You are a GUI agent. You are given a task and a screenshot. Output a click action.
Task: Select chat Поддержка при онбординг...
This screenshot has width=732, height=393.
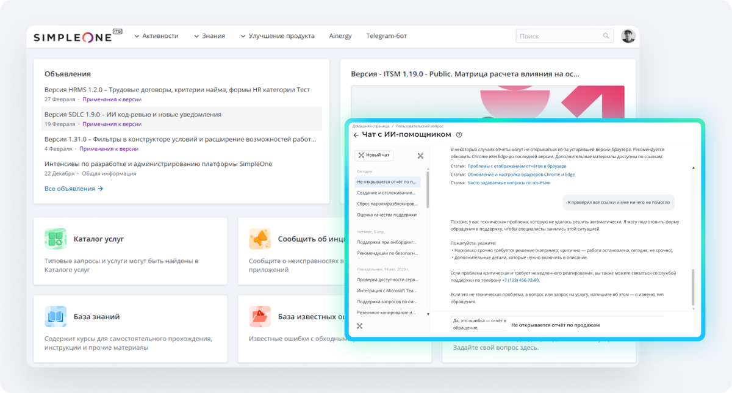387,242
